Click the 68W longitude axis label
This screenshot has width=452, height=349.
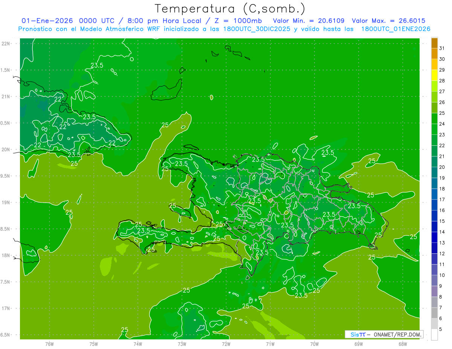(403, 344)
